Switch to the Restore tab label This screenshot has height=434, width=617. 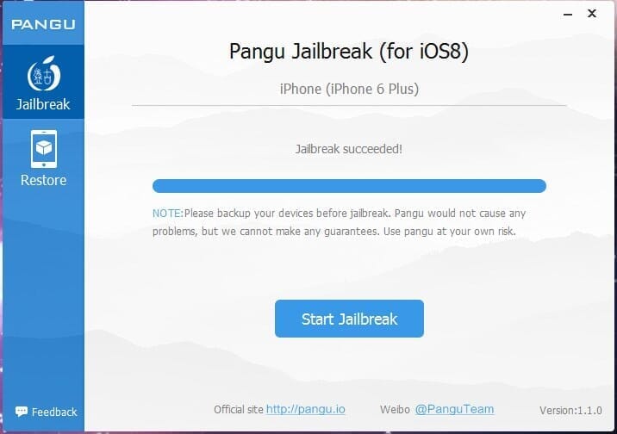(x=43, y=180)
